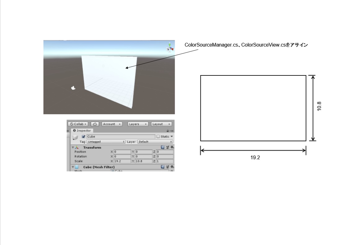This screenshot has width=348, height=245.
Task: Click the Transform component icon
Action: click(77, 147)
